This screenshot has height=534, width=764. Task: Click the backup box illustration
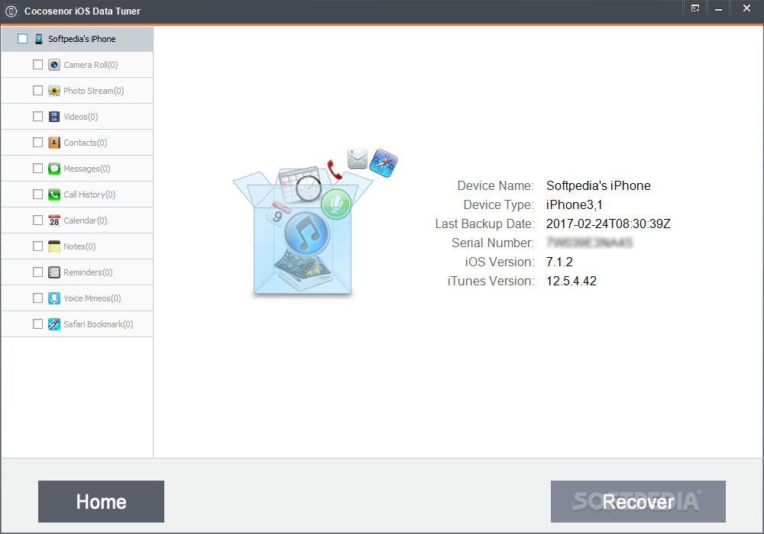(x=315, y=222)
